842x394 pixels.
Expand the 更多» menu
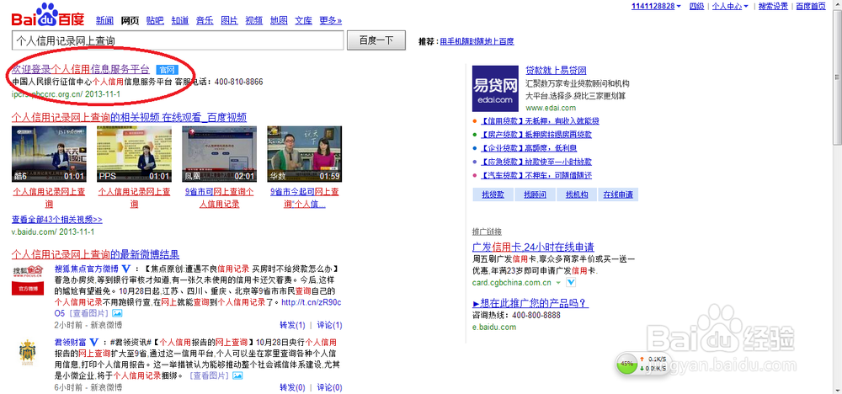tap(331, 21)
